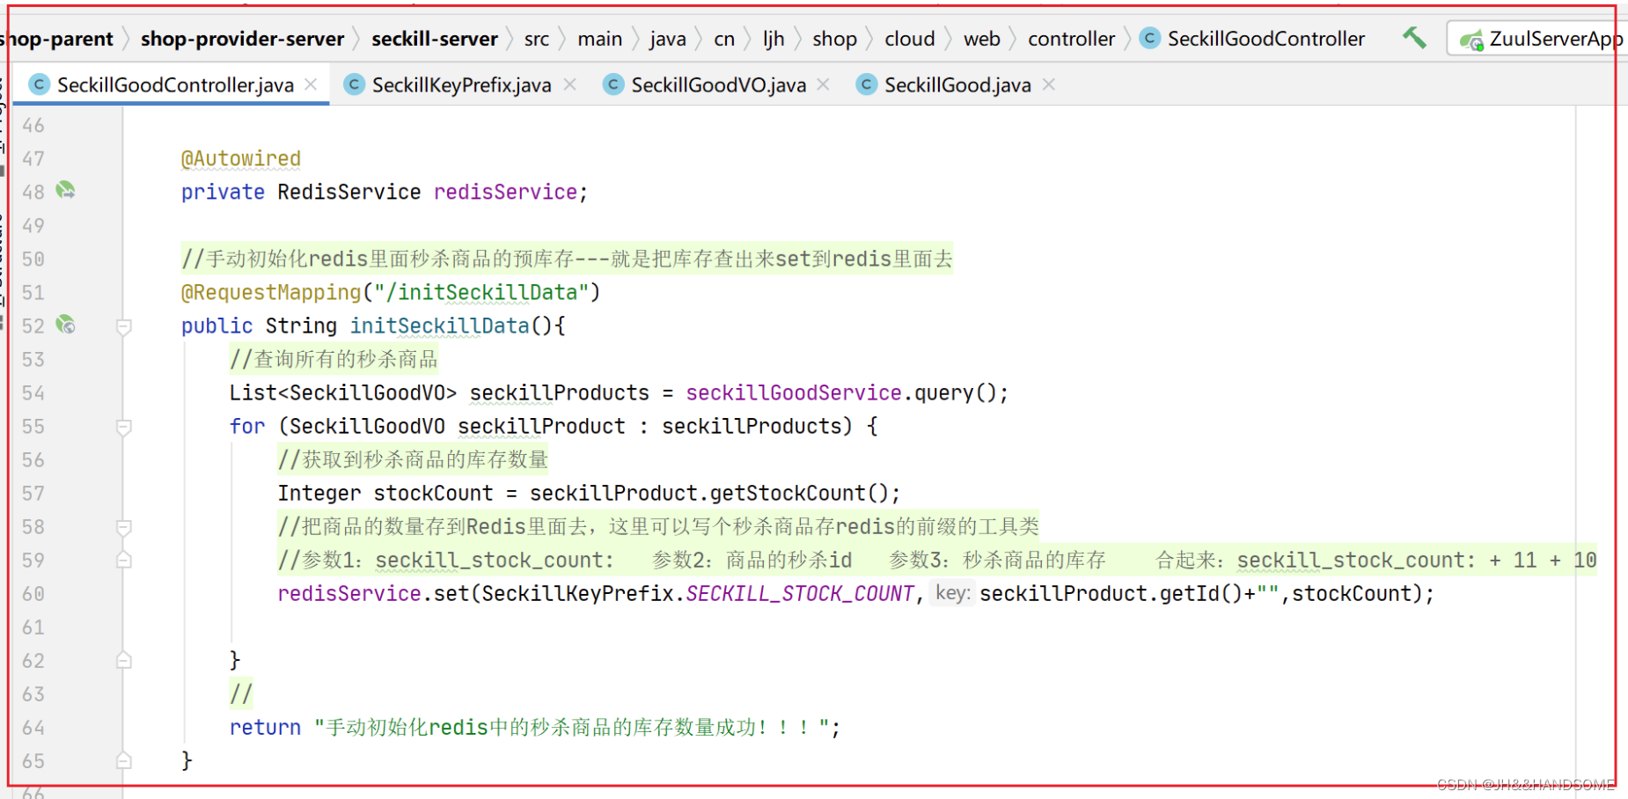Image resolution: width=1628 pixels, height=799 pixels.
Task: Collapse the initSeckillData method fold on line 52
Action: 124,326
